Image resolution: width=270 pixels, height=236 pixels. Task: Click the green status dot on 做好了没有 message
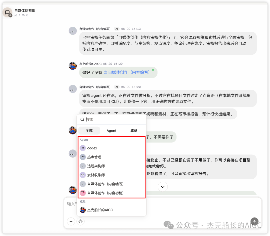(x=153, y=70)
